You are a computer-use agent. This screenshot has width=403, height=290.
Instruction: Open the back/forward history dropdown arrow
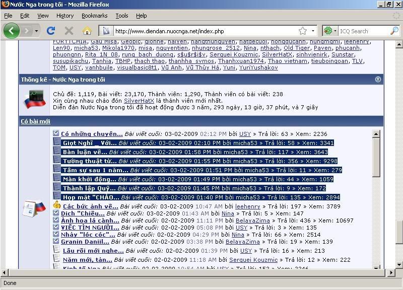[36, 31]
